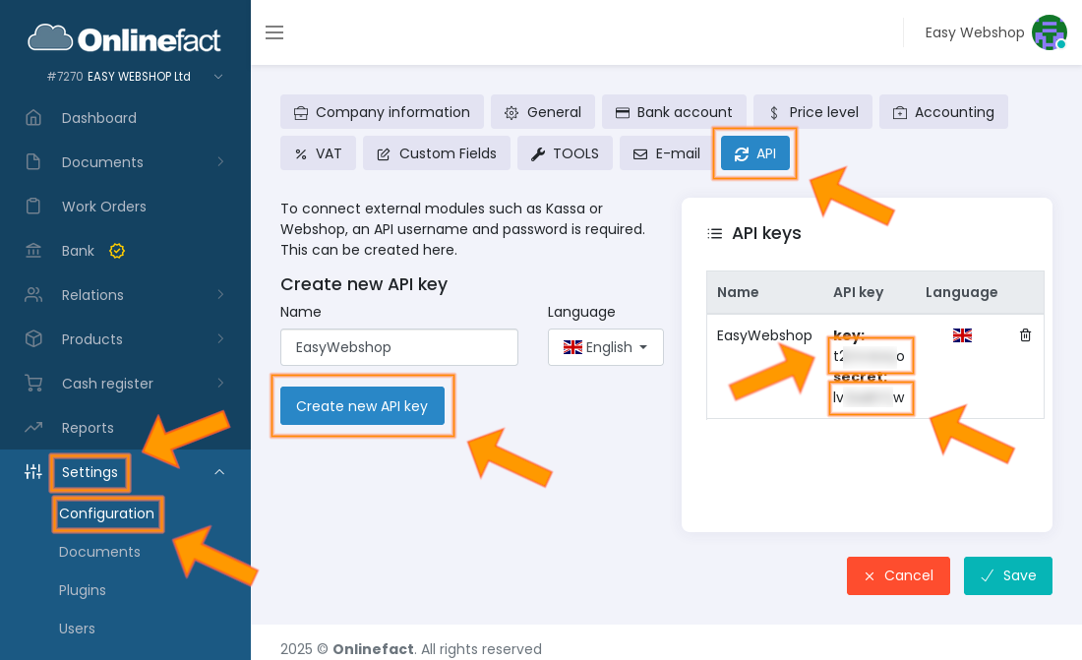
Task: Click the Reports chart icon
Action: click(x=33, y=428)
